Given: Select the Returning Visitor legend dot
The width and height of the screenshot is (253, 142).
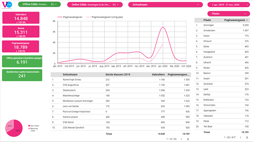Looking at the screenshot, I should point(29,129).
